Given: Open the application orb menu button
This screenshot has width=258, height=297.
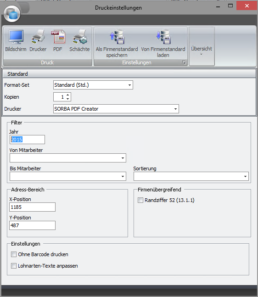Looking at the screenshot, I should pyautogui.click(x=12, y=14).
